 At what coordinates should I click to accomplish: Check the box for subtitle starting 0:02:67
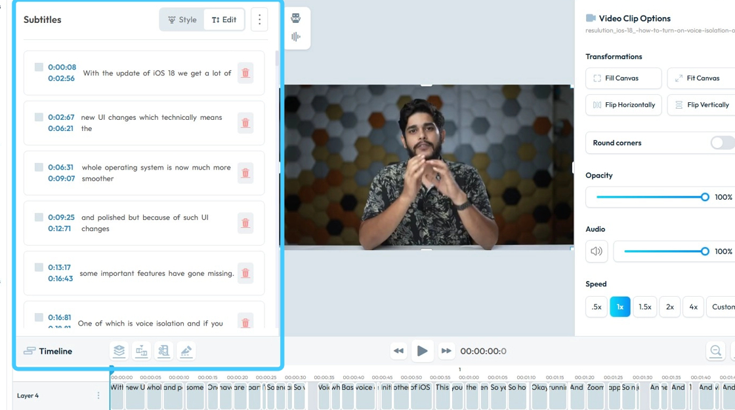click(x=39, y=117)
